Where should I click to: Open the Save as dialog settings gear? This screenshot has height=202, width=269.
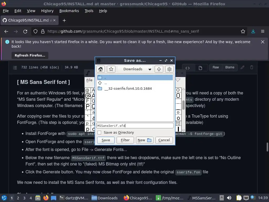tap(169, 69)
